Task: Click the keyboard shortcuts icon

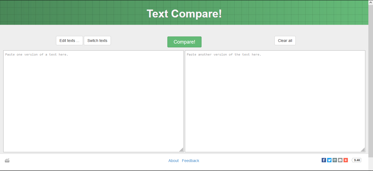Action: coord(7,160)
